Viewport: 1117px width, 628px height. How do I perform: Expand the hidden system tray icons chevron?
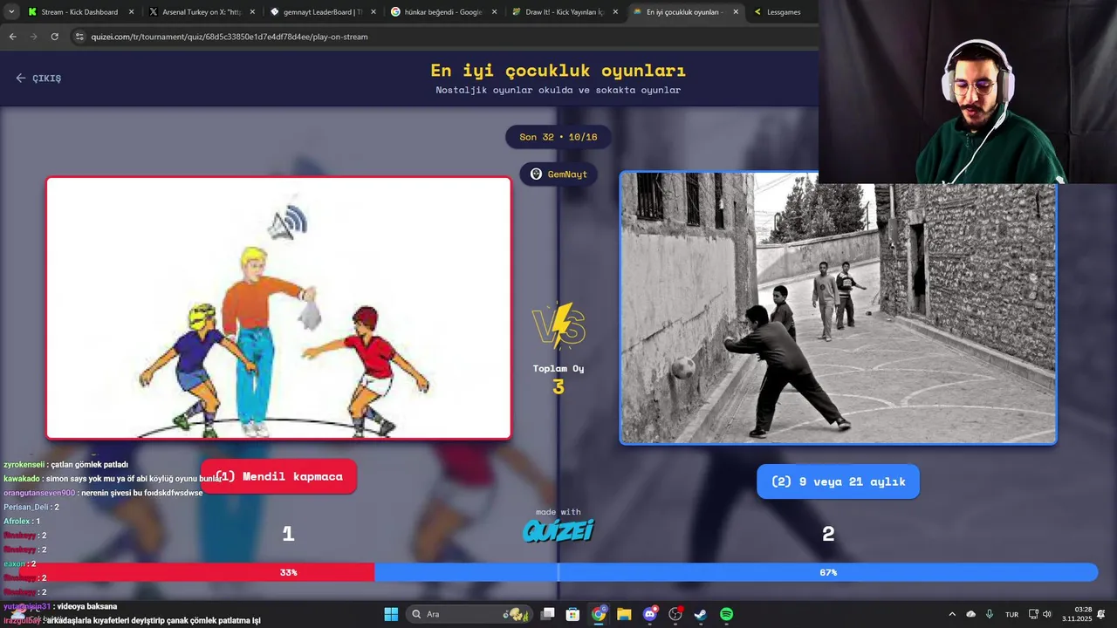[x=952, y=614]
